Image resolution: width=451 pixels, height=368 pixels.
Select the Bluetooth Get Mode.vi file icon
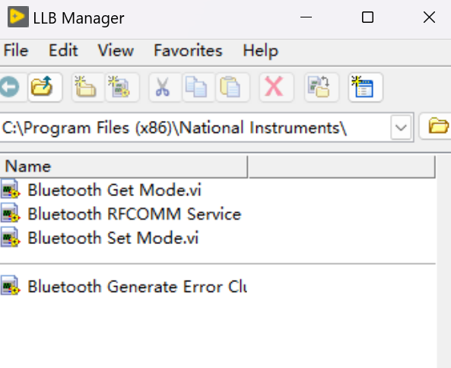pyautogui.click(x=11, y=189)
